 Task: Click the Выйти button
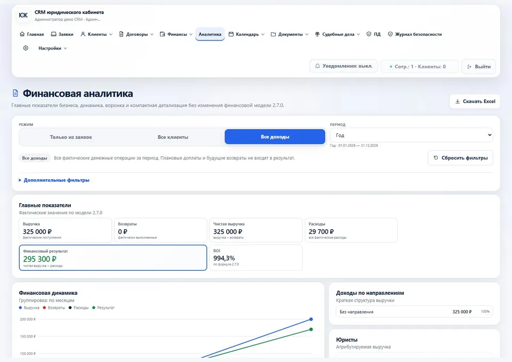tap(479, 67)
